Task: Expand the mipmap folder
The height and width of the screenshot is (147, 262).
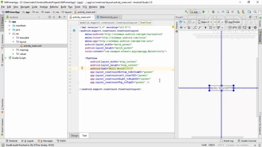Action: click(14, 50)
